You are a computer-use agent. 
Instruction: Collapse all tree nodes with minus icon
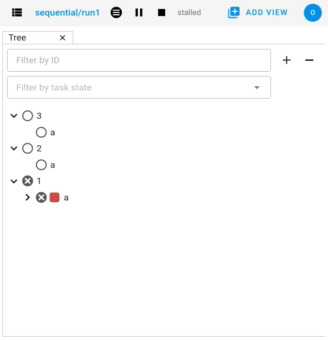tap(309, 60)
